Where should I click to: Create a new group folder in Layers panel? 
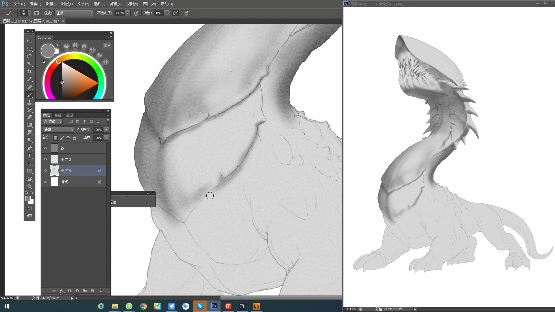point(85,291)
